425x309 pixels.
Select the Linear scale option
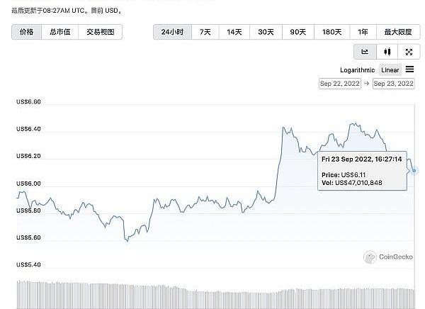coord(390,69)
